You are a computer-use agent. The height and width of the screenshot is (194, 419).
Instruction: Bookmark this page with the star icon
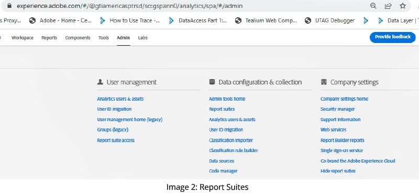coord(403,6)
